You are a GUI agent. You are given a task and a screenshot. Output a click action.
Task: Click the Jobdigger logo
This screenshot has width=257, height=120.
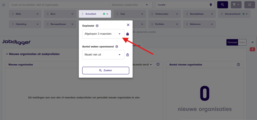point(16,42)
